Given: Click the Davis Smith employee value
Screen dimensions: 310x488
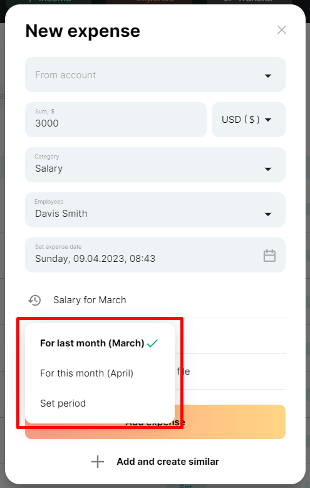Looking at the screenshot, I should click(x=61, y=214).
